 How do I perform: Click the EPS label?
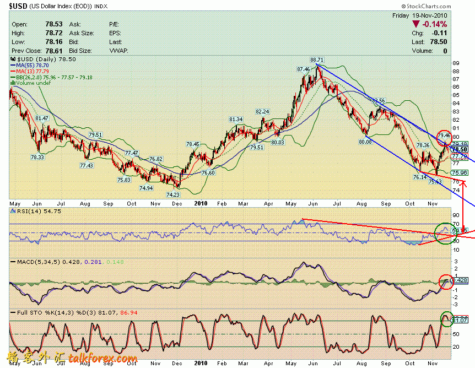(x=115, y=33)
